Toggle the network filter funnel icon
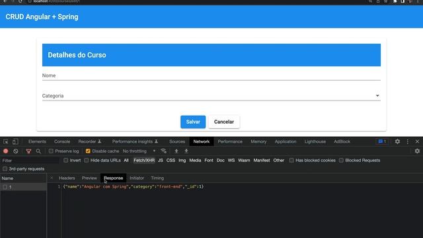 pos(28,151)
